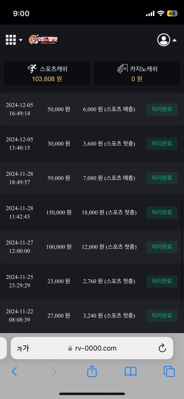Expand the grid menu dropdown arrow
This screenshot has width=184, height=399.
(20, 40)
